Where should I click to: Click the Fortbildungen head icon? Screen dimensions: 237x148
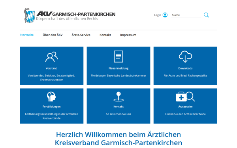51,97
